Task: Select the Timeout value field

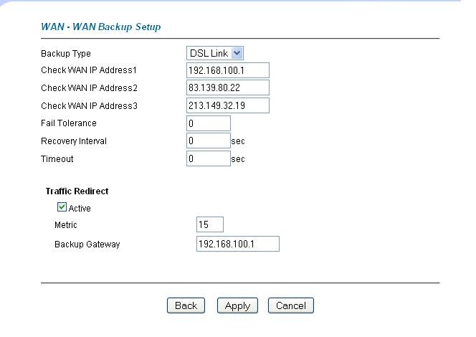Action: point(208,159)
